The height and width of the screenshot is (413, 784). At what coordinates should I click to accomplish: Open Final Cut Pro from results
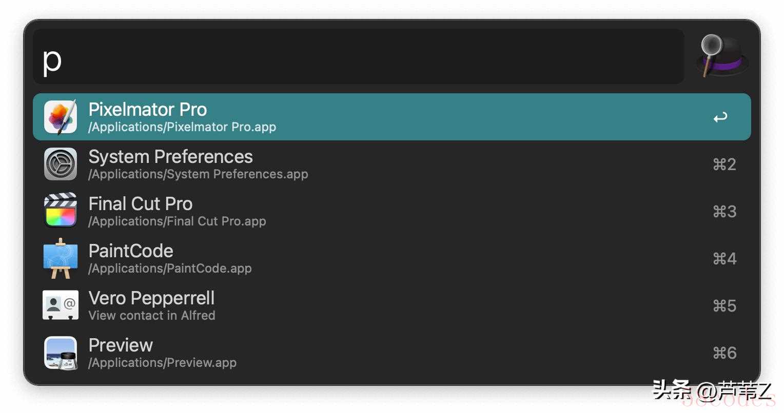click(x=392, y=211)
